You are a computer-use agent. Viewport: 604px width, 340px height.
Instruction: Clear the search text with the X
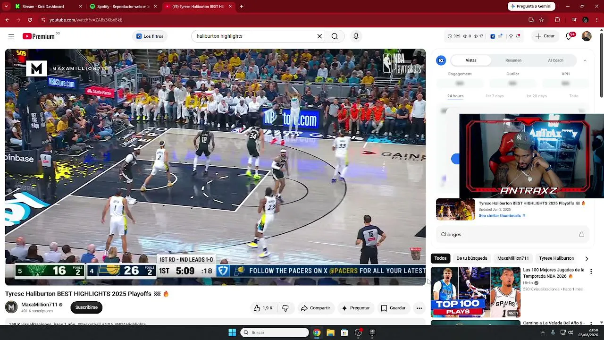319,36
